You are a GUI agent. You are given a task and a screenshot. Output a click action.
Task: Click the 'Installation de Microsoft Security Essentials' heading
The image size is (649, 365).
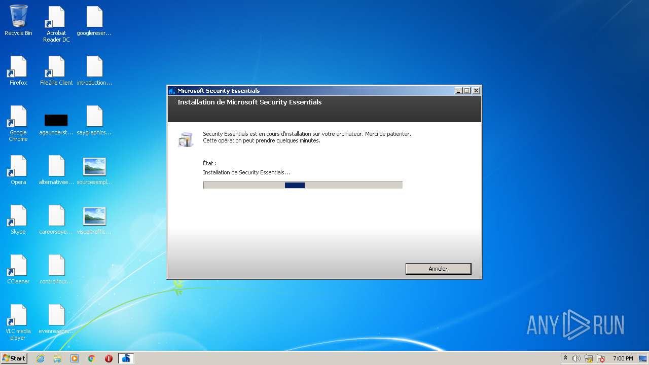coord(249,102)
